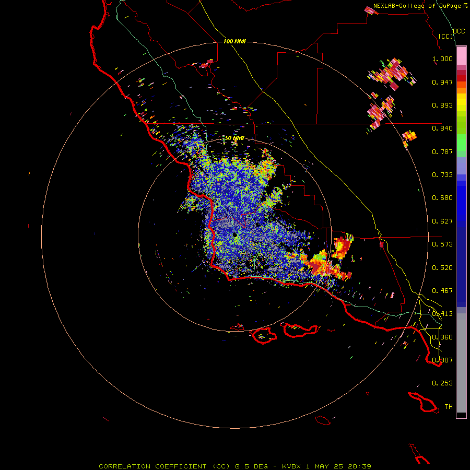Click the DCC label above the color scale
Viewport: 470px width, 470px height.
(x=459, y=31)
